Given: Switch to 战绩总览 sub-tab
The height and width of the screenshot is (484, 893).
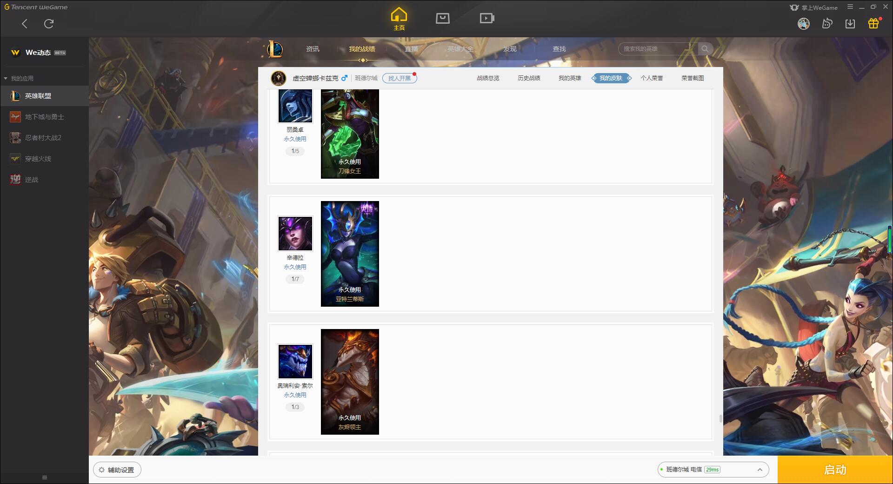Looking at the screenshot, I should [488, 78].
